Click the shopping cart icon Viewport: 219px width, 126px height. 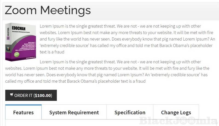(x=11, y=95)
